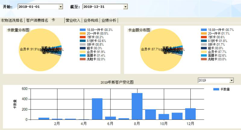Open the end date dropdown arrow
Image resolution: width=241 pixels, height=130 pixels.
(126, 7)
